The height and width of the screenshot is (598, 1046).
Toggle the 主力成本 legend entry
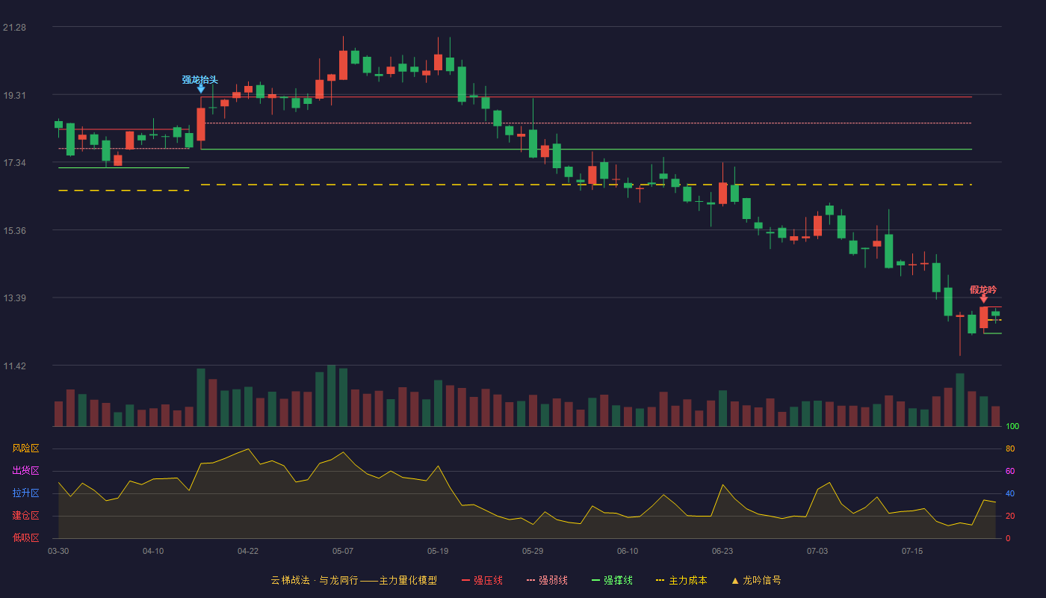(681, 580)
